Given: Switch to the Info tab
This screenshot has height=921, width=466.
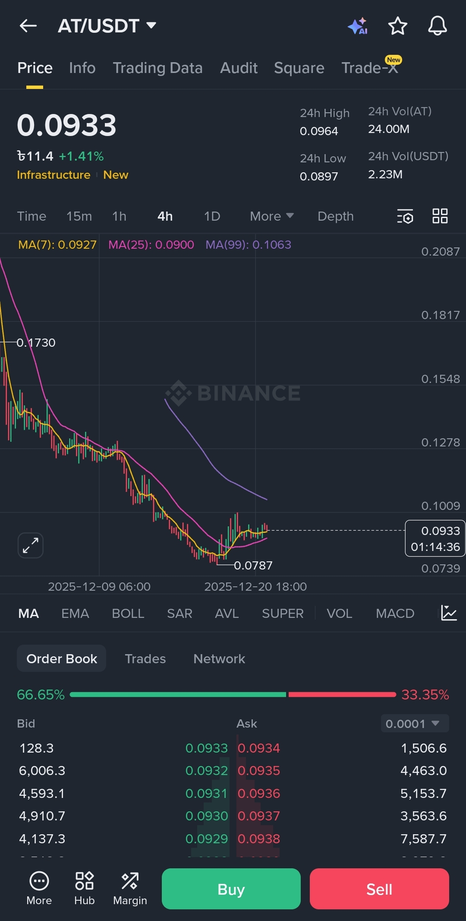Looking at the screenshot, I should (x=82, y=68).
